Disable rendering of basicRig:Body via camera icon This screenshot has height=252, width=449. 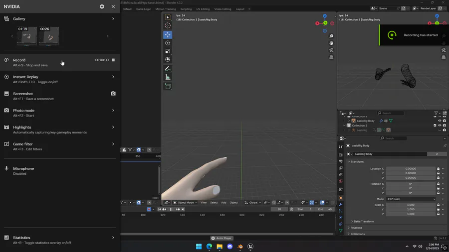[x=445, y=121]
